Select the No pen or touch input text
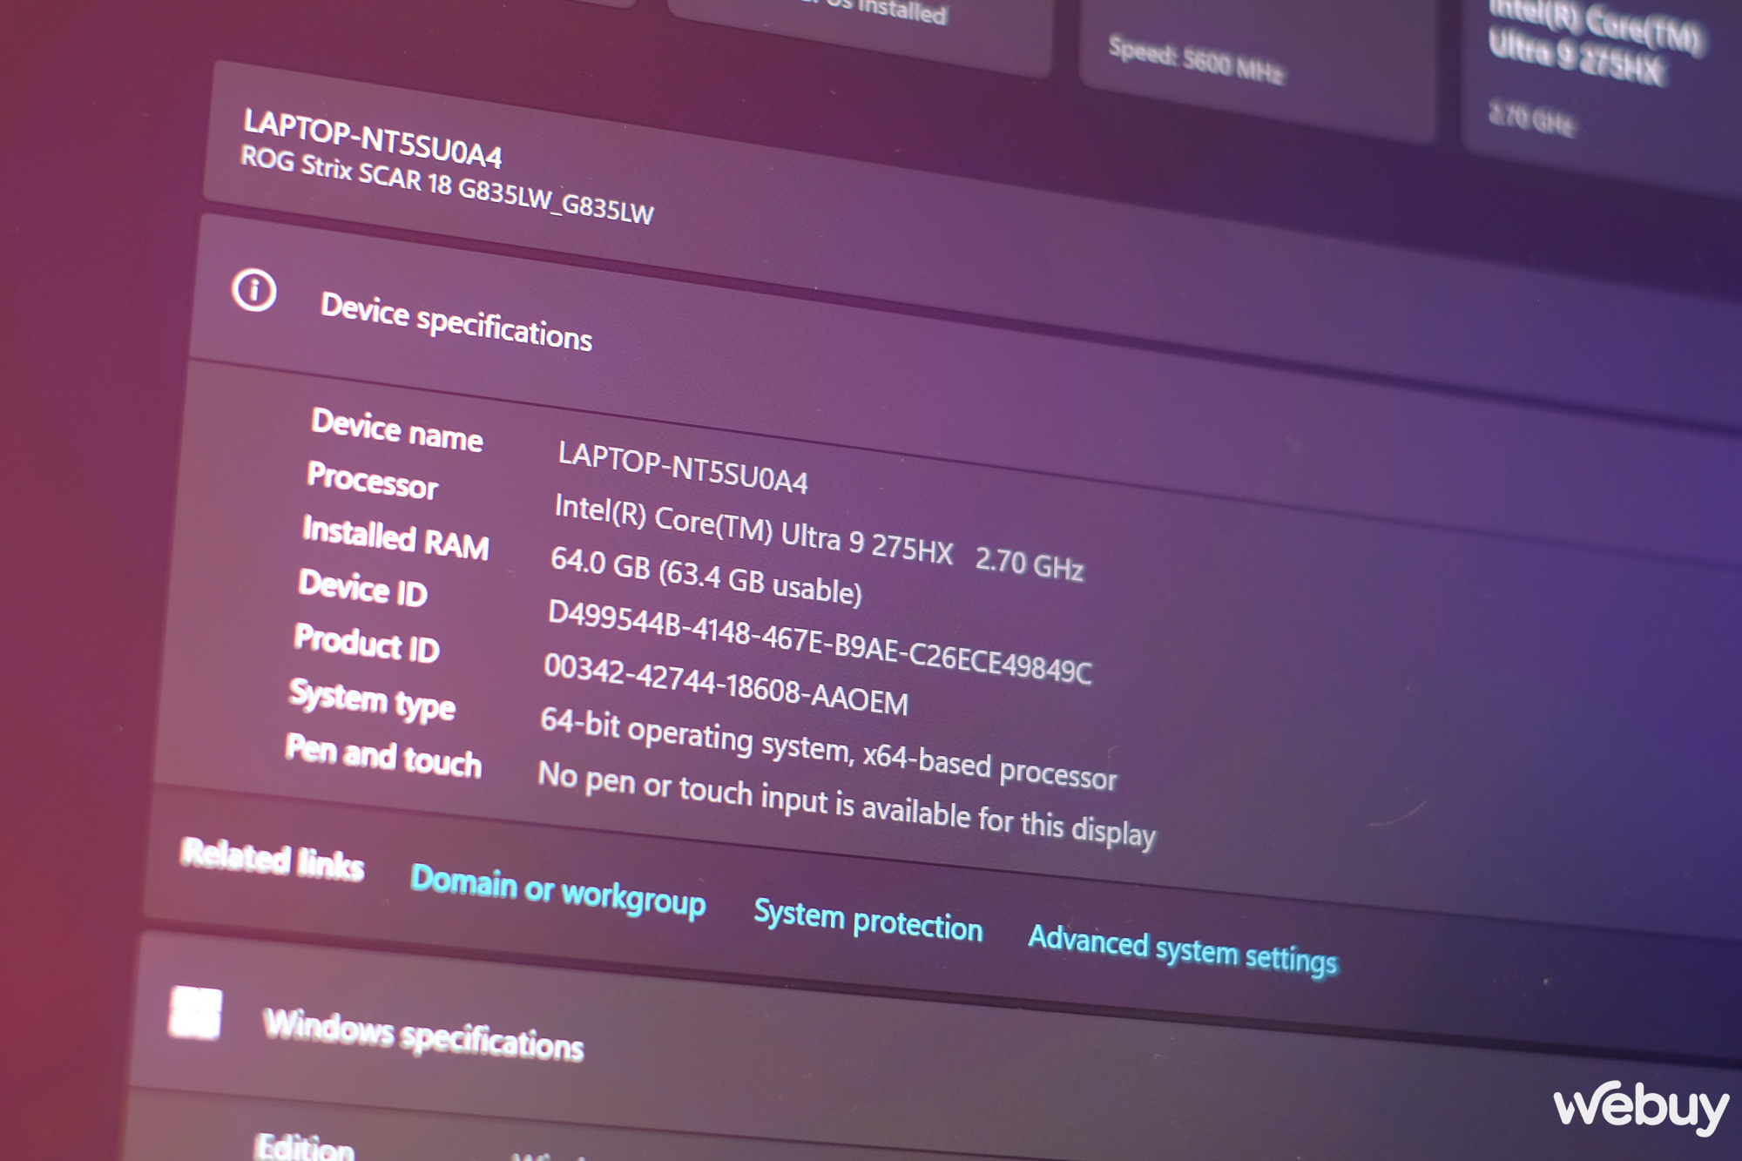The height and width of the screenshot is (1161, 1742). pos(847,806)
